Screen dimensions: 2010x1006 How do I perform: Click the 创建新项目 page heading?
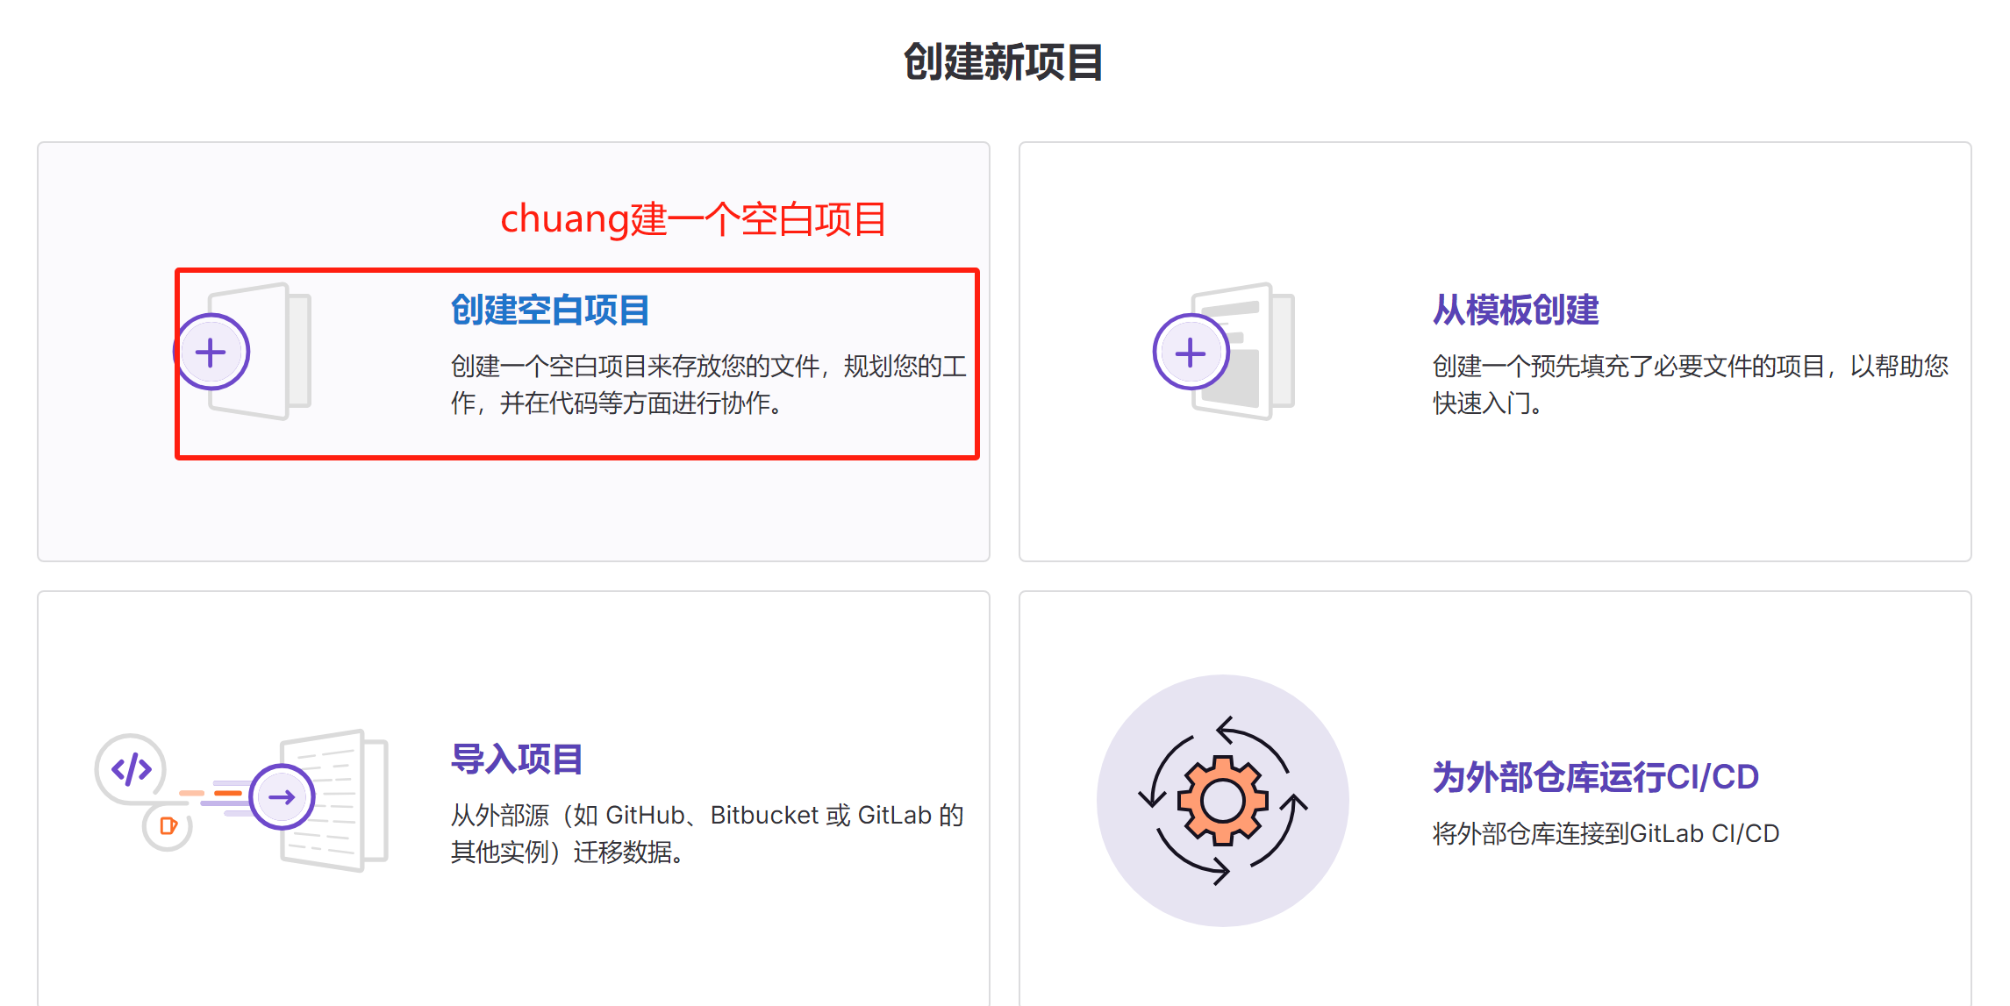(x=1003, y=62)
